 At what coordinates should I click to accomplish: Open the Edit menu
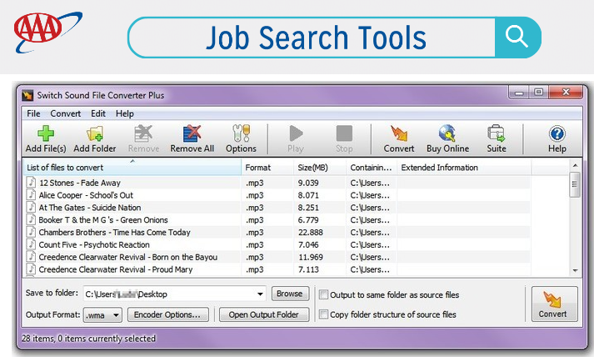98,113
